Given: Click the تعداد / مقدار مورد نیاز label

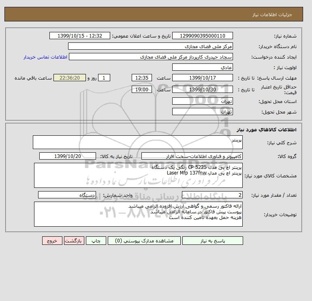Looking at the screenshot, I should [x=274, y=195].
